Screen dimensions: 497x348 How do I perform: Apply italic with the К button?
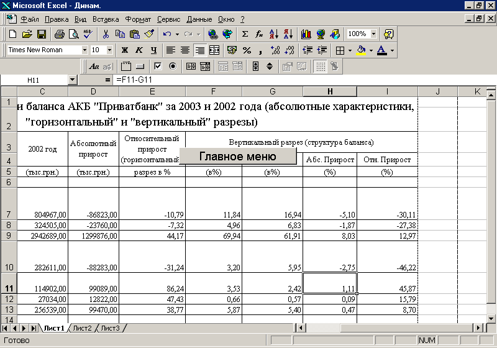139,50
